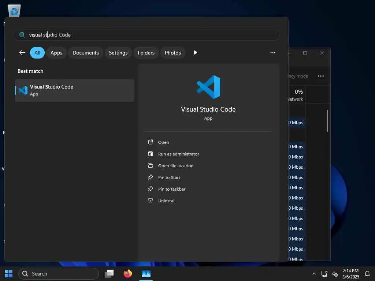This screenshot has height=281, width=375.
Task: Click the search magnifier icon in the search panel
Action: [x=22, y=35]
